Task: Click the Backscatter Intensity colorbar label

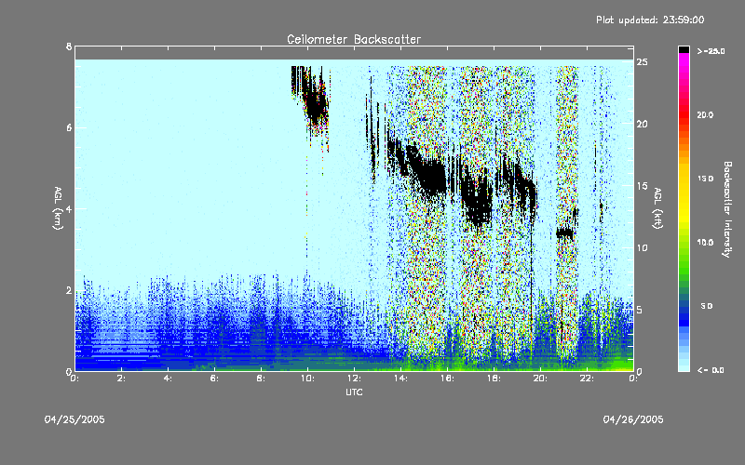Action: click(x=727, y=209)
